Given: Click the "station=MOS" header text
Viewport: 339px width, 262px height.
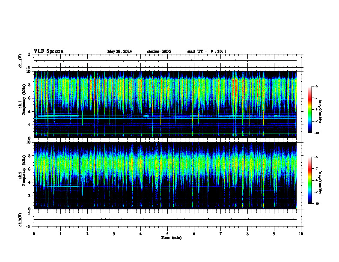Looking at the screenshot, I should [159, 51].
